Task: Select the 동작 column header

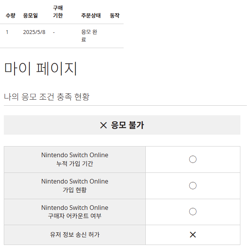Action: point(115,16)
